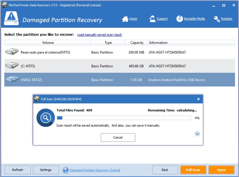This screenshot has width=239, height=177.
Task: Open the Settings button
Action: [x=46, y=170]
